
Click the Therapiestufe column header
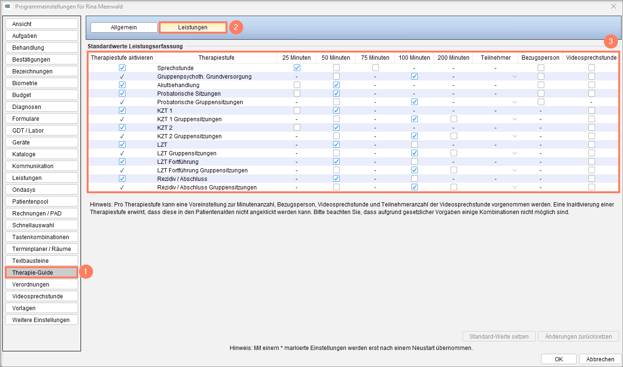[217, 58]
